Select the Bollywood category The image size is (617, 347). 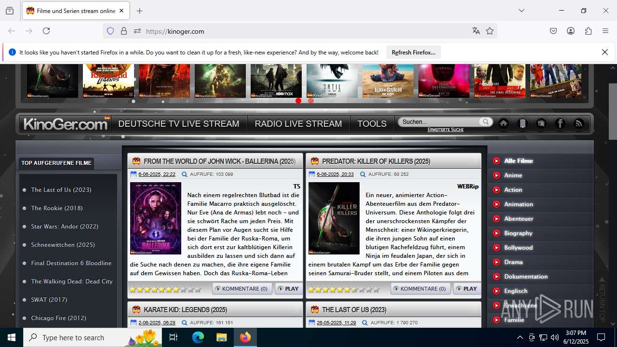[x=518, y=248]
